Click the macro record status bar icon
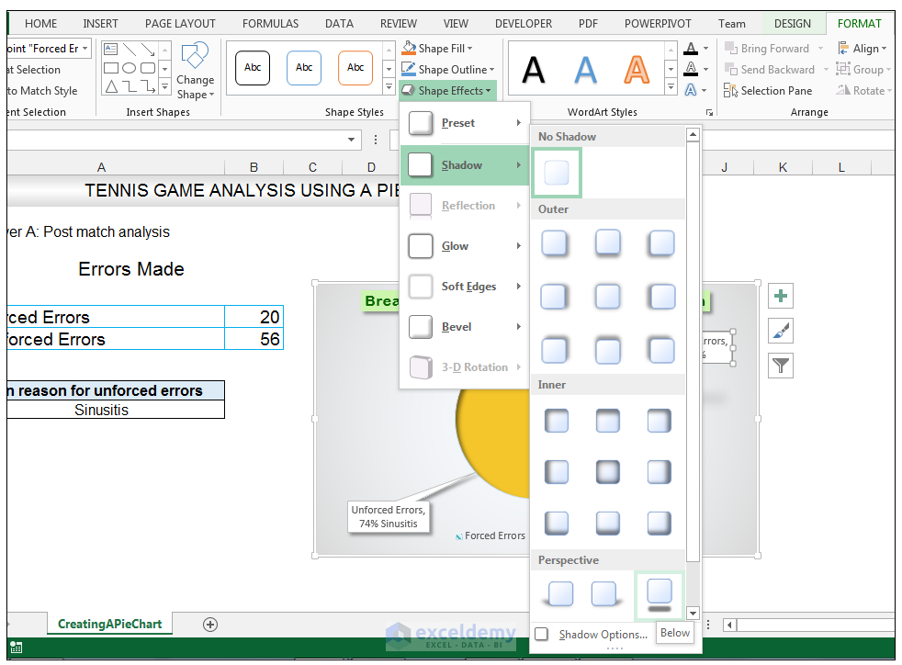The image size is (902, 665). 17,648
